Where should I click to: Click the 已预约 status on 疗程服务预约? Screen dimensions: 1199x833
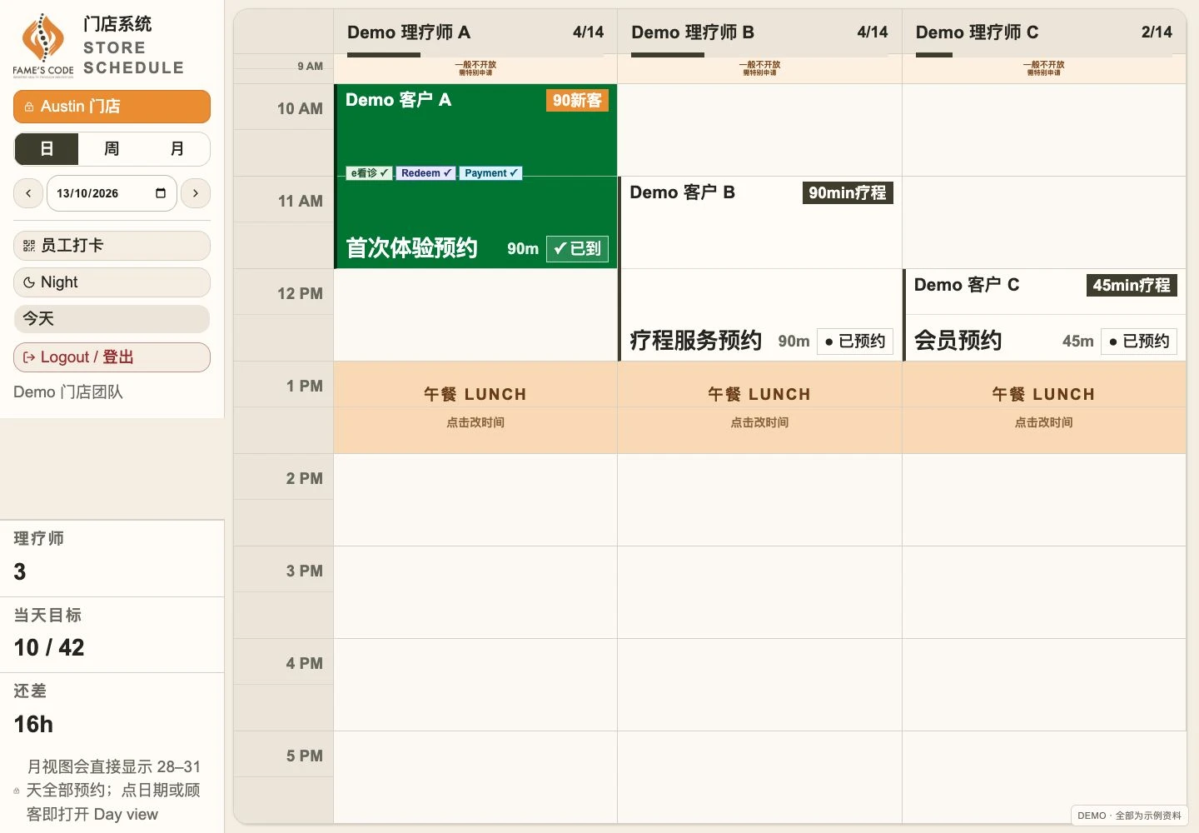pyautogui.click(x=855, y=341)
